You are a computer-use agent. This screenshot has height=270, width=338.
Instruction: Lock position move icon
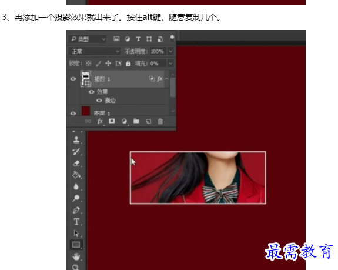click(x=108, y=64)
